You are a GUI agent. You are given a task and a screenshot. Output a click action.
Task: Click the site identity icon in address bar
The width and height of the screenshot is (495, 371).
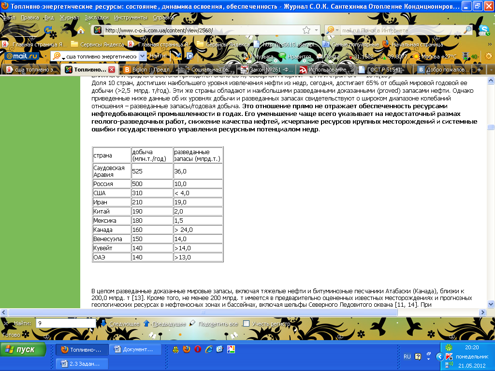pos(98,30)
